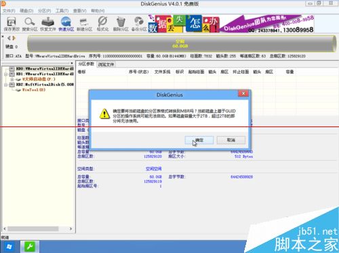Click the green wrench taskbar icon

coord(30,247)
